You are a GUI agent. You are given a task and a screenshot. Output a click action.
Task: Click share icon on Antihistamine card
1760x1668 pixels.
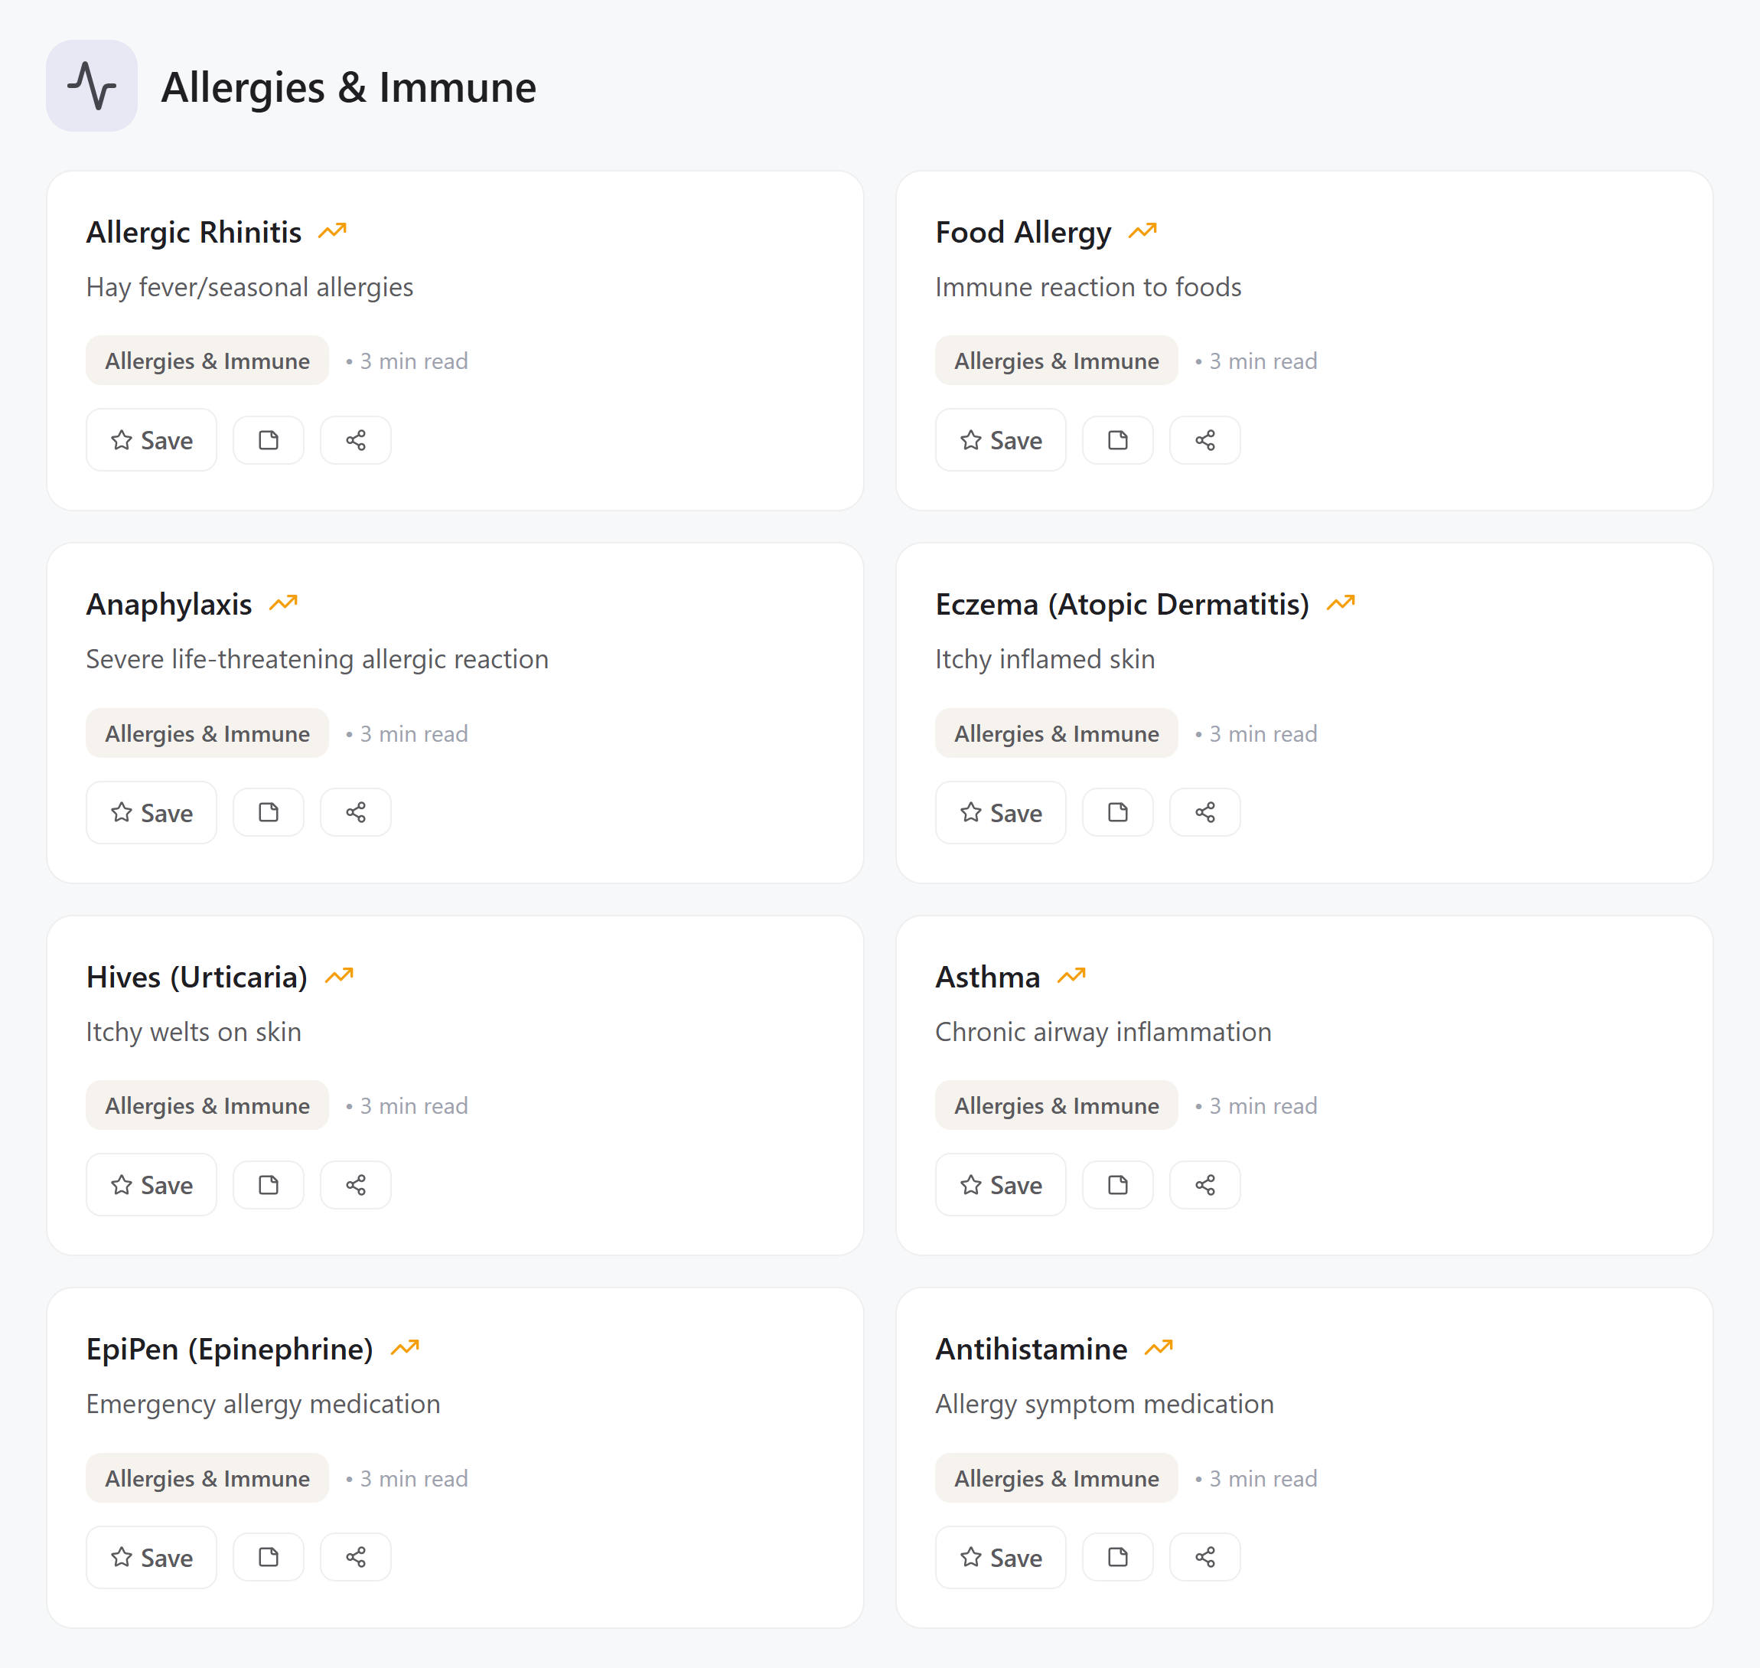coord(1204,1557)
